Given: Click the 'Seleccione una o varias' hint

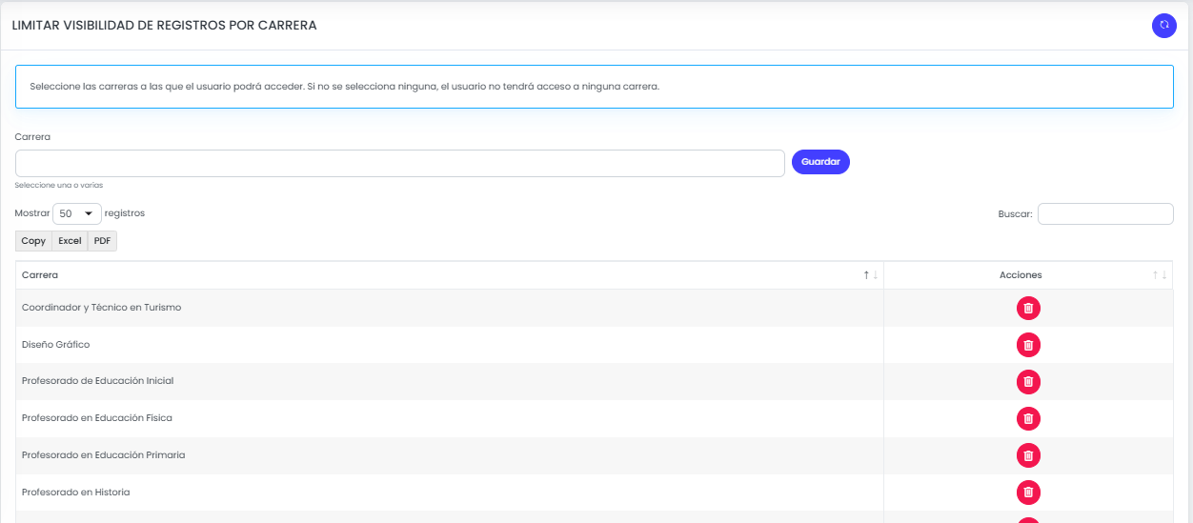Looking at the screenshot, I should coord(59,185).
